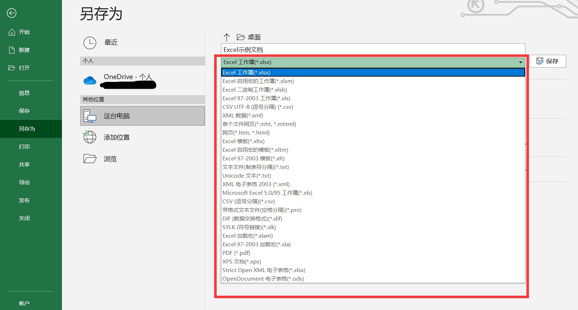Click the folder icon for 浏览

pyautogui.click(x=90, y=159)
